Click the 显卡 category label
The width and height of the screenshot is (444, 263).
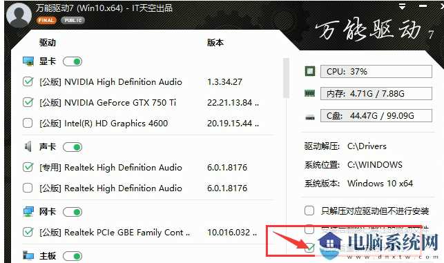[x=47, y=61]
